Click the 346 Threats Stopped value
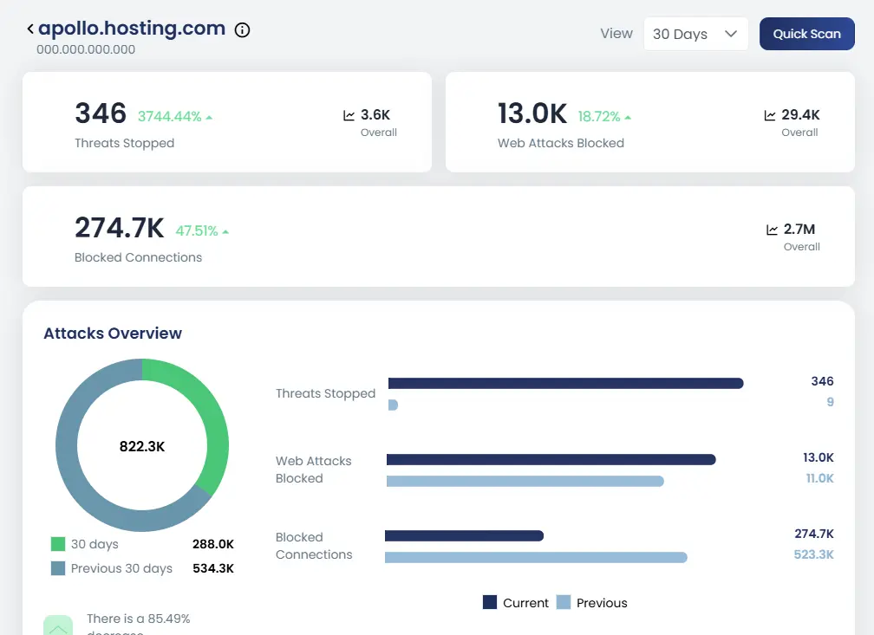This screenshot has width=874, height=635. [101, 113]
